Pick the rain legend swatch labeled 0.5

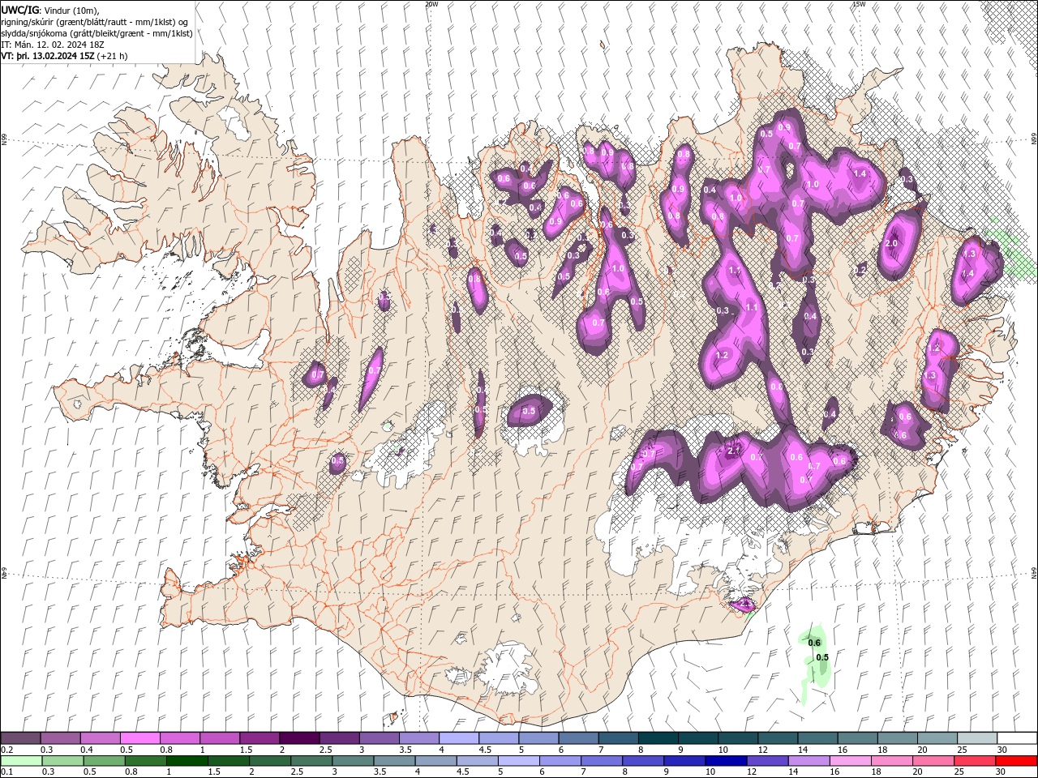[x=104, y=761]
